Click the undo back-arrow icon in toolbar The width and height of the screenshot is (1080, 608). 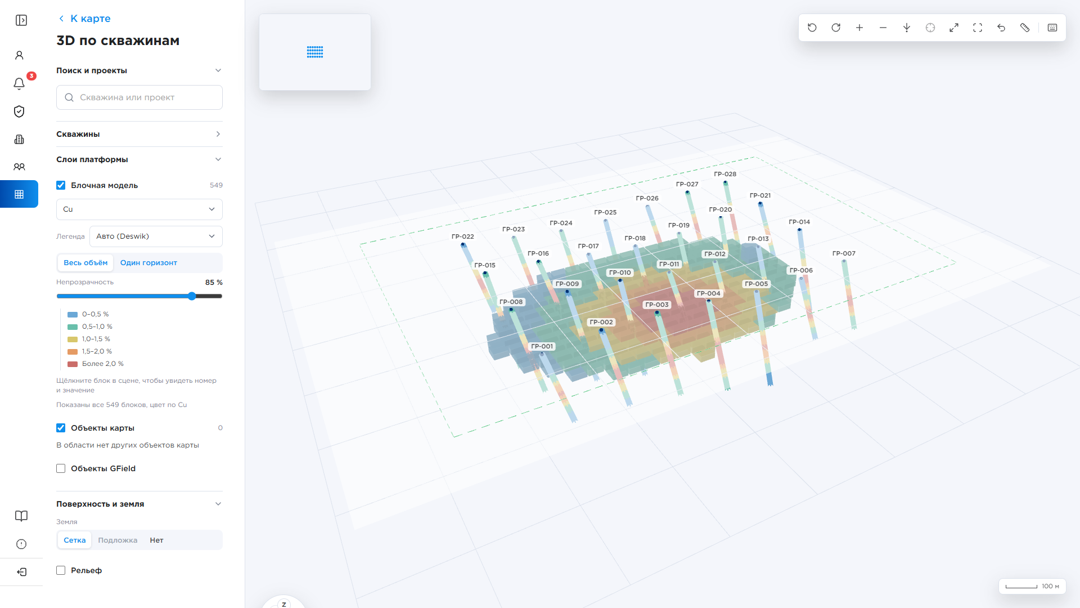click(1001, 28)
